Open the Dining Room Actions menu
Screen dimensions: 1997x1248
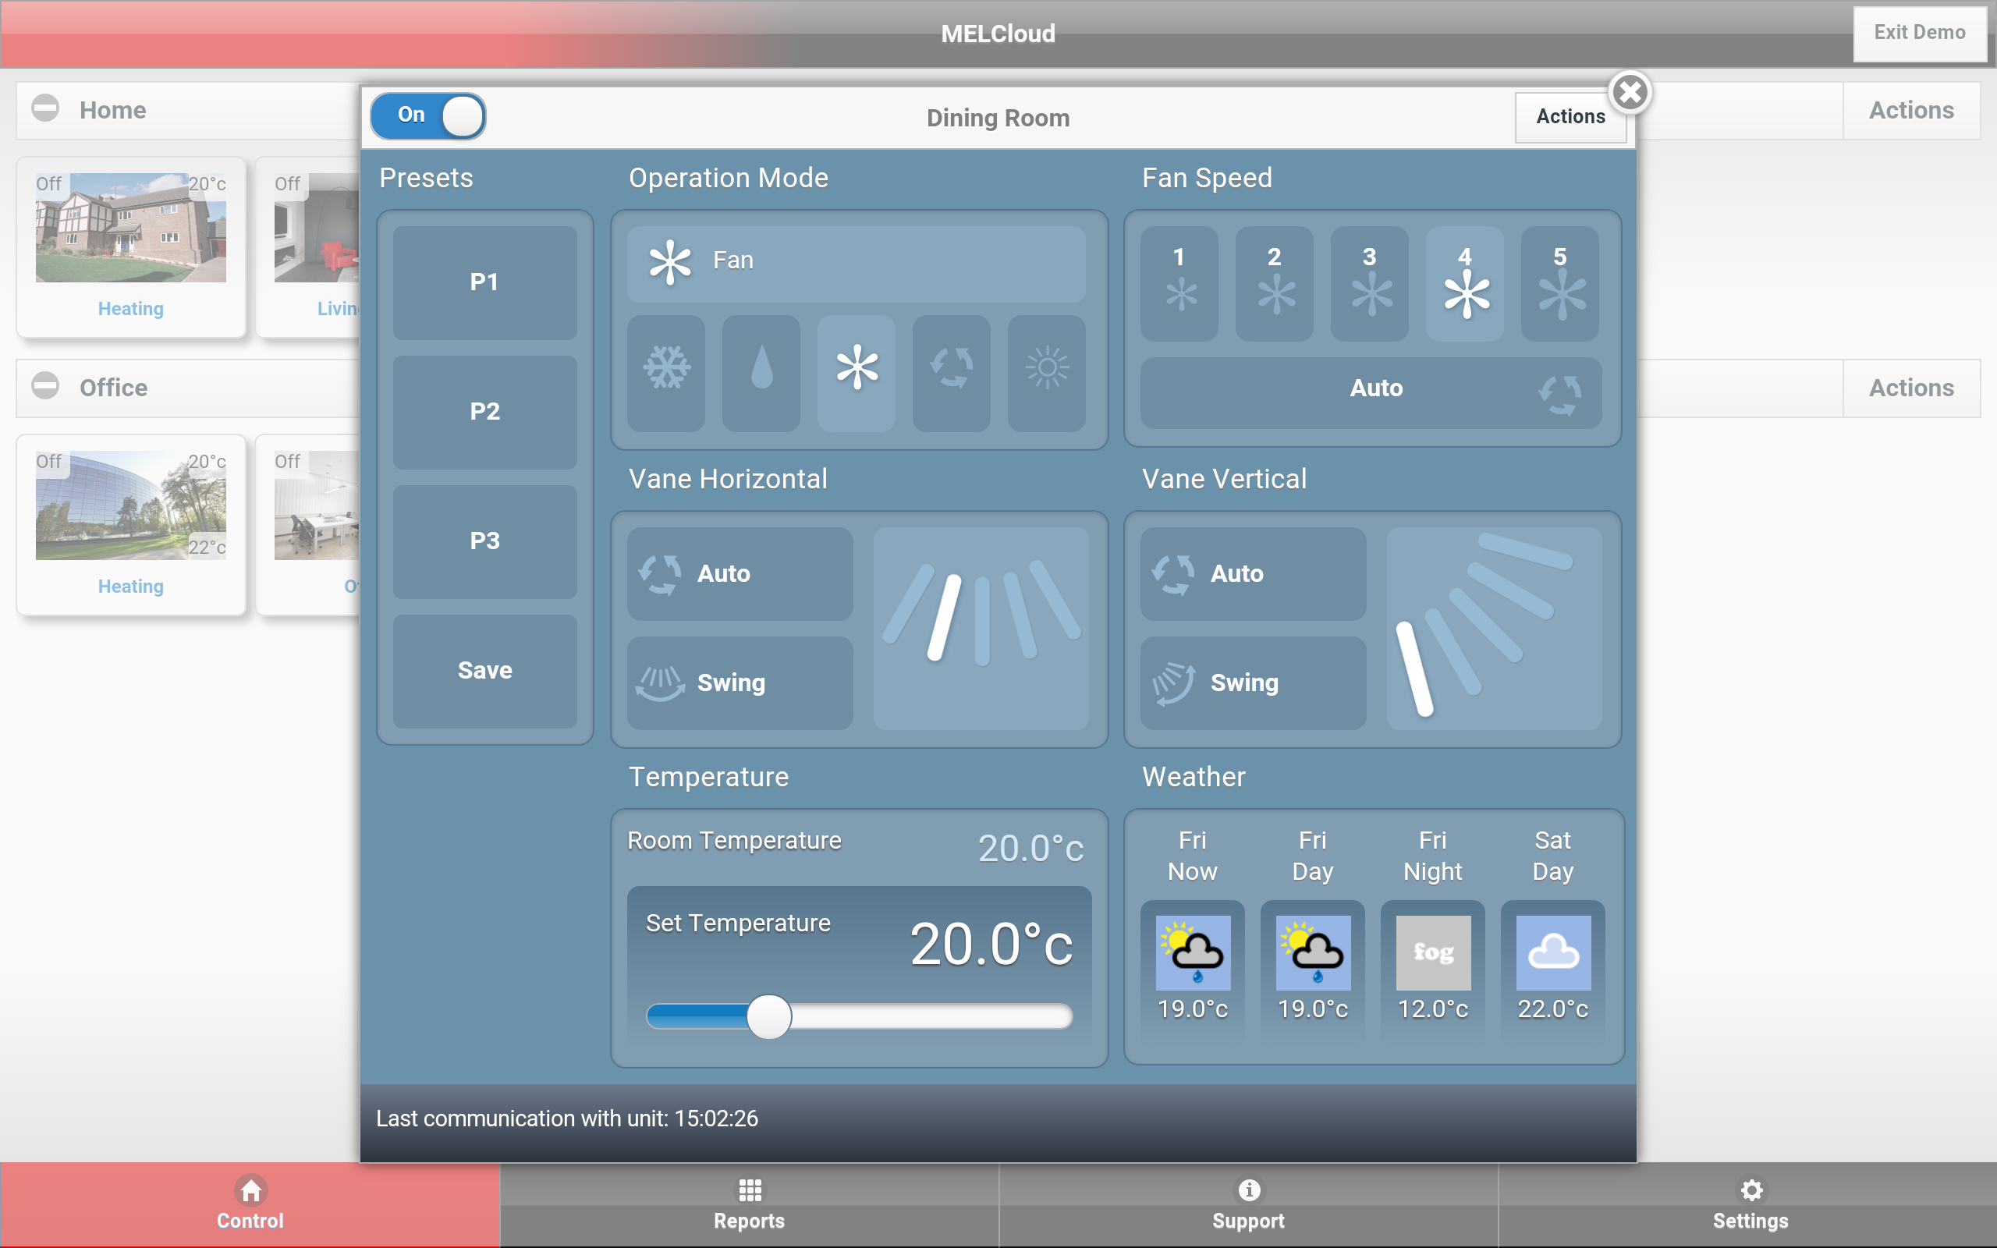(1570, 116)
